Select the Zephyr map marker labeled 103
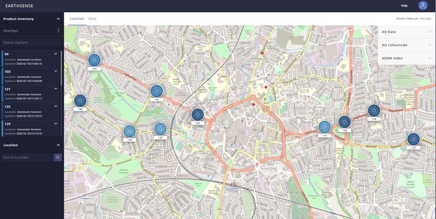 click(94, 60)
